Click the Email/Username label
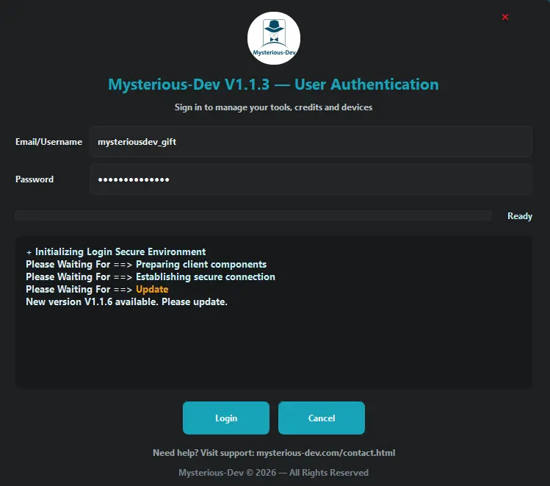The image size is (550, 486). (48, 142)
